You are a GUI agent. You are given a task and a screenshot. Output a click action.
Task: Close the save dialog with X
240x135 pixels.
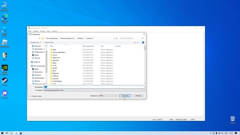coord(144,34)
